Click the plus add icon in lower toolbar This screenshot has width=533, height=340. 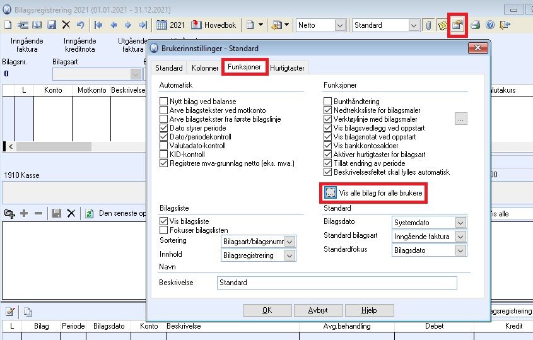pos(24,213)
